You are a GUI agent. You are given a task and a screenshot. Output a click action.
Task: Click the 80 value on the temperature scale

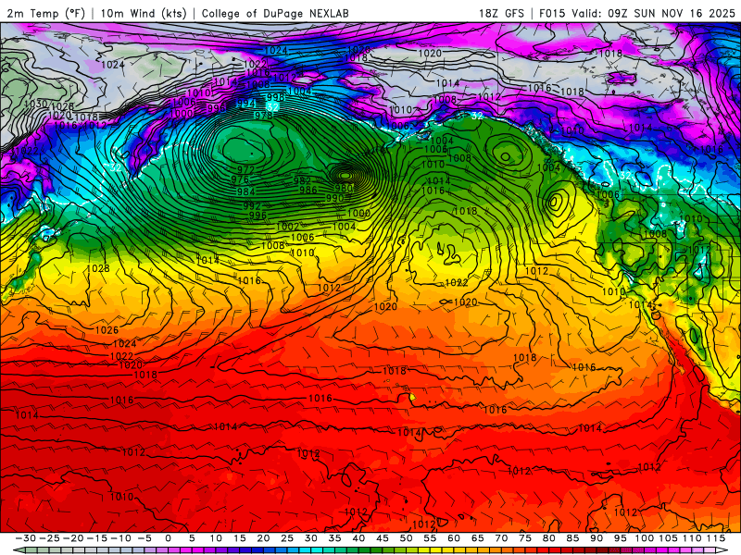pos(548,538)
